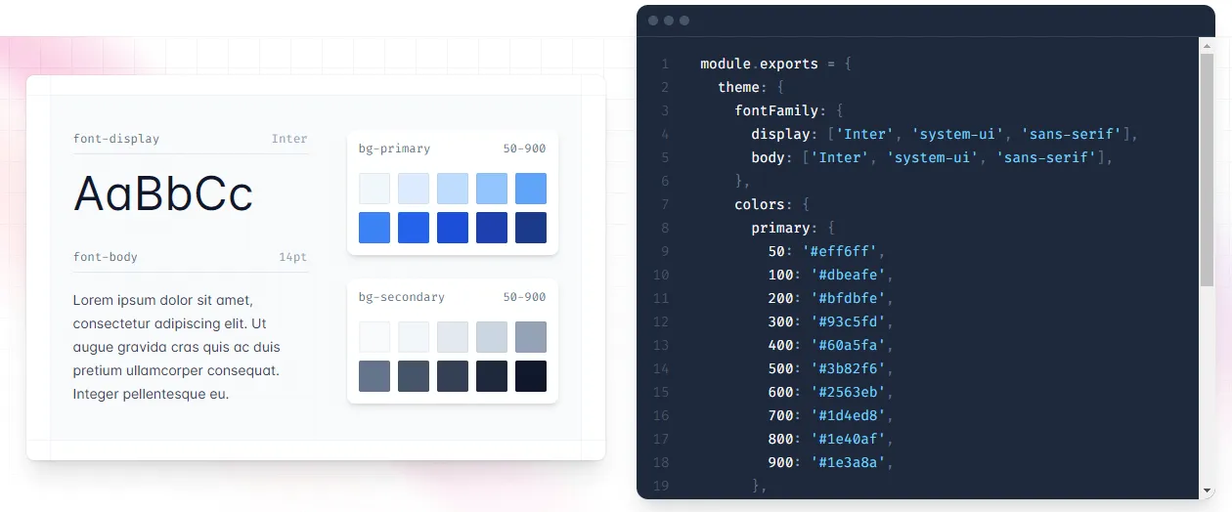This screenshot has width=1232, height=512.
Task: Click the '#60a5fa' color value
Action: tap(849, 345)
